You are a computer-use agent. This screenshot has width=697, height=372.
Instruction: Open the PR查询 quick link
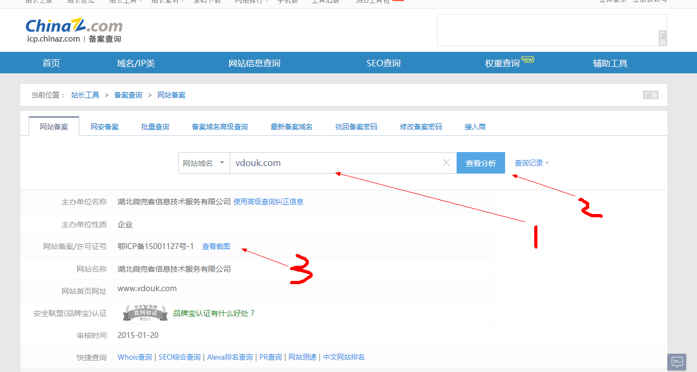[271, 357]
